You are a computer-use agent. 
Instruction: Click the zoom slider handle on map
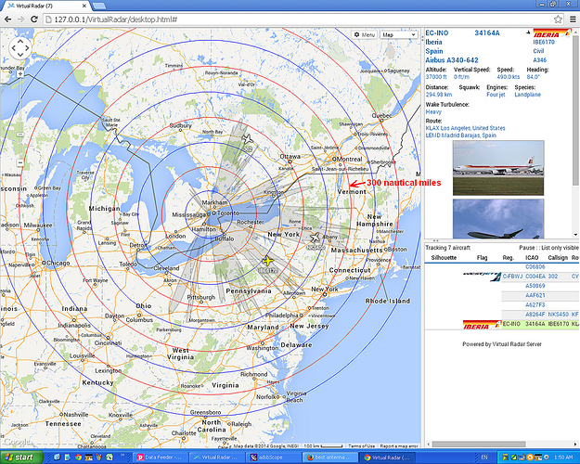[x=20, y=135]
